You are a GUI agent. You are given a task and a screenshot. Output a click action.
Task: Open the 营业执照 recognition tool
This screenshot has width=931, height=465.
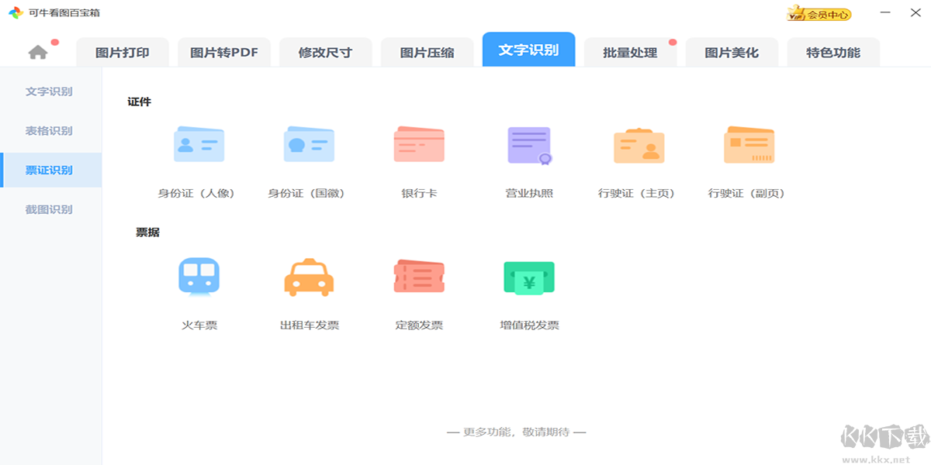click(529, 144)
